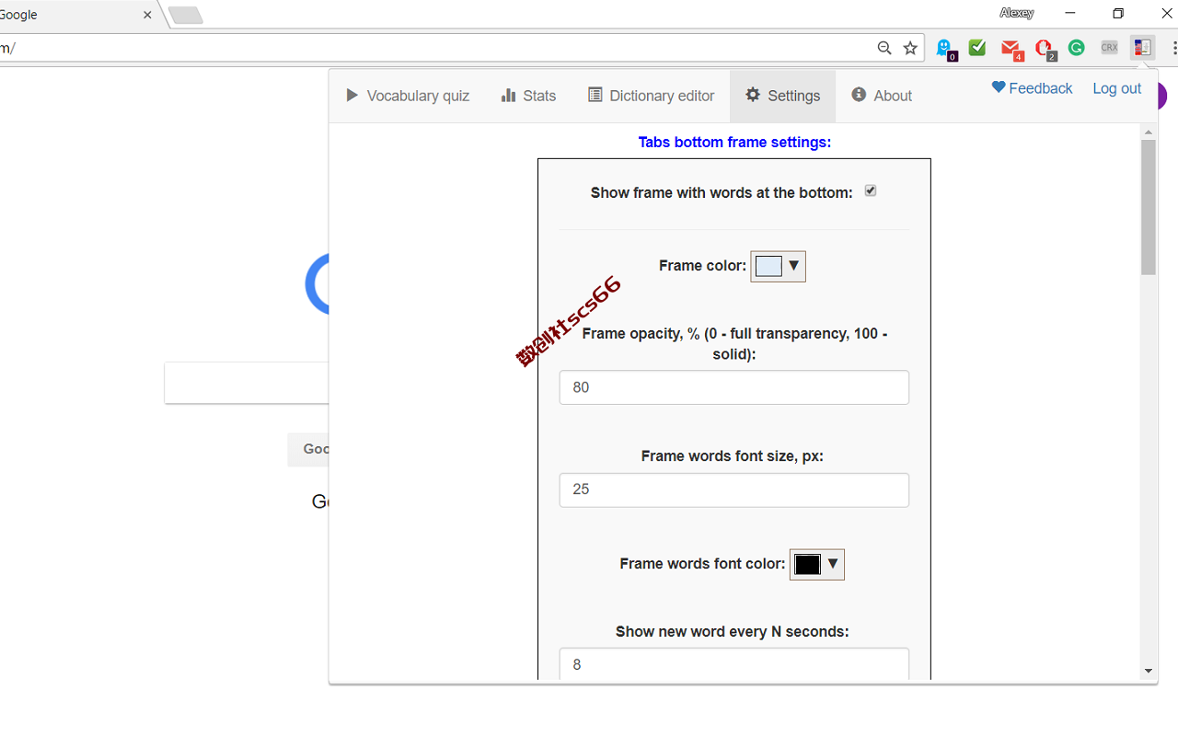Click the Show new word seconds field
The height and width of the screenshot is (736, 1178).
point(734,664)
